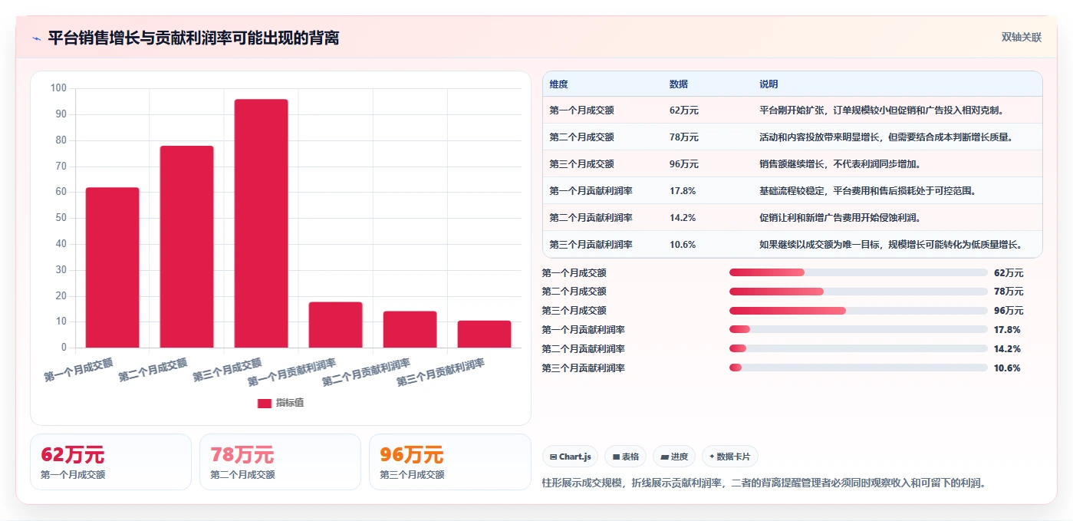
Task: Click the y-axis value 50
Action: pyautogui.click(x=61, y=218)
